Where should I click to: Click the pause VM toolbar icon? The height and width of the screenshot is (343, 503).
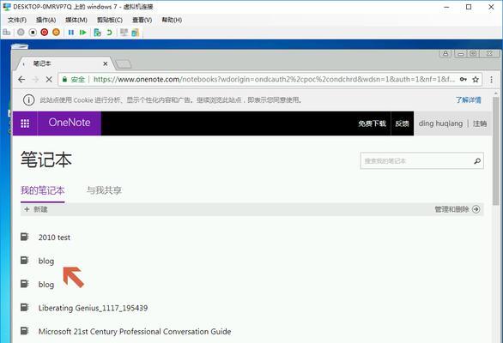(71, 33)
